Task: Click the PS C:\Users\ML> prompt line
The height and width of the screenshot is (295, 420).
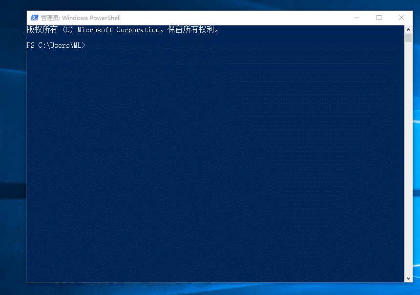Action: click(x=56, y=45)
